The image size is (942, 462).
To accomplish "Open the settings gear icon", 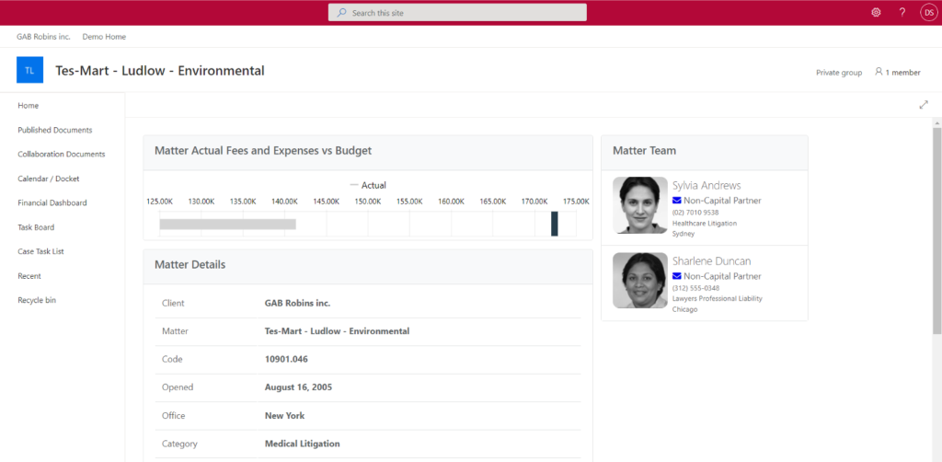I will (876, 13).
